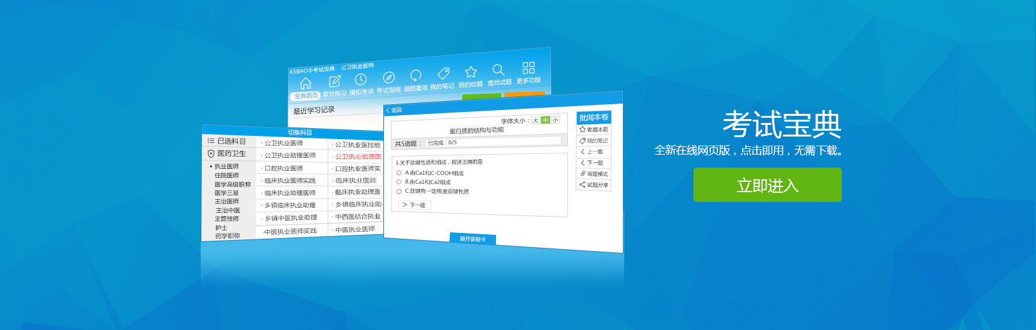Select 医药卫生 category tab

point(227,153)
